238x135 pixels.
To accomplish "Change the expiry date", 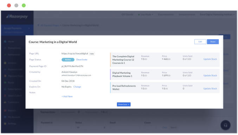I will (x=77, y=87).
